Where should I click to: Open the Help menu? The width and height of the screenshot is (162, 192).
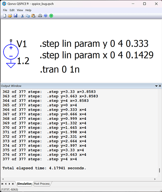(28, 10)
